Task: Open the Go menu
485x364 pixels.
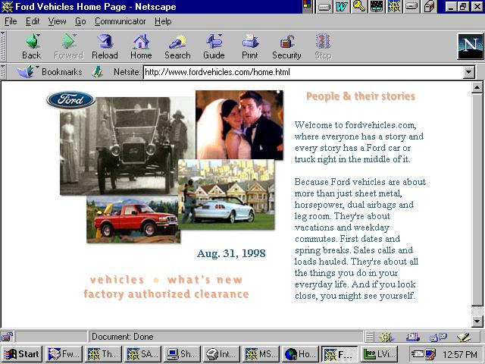Action: [80, 21]
